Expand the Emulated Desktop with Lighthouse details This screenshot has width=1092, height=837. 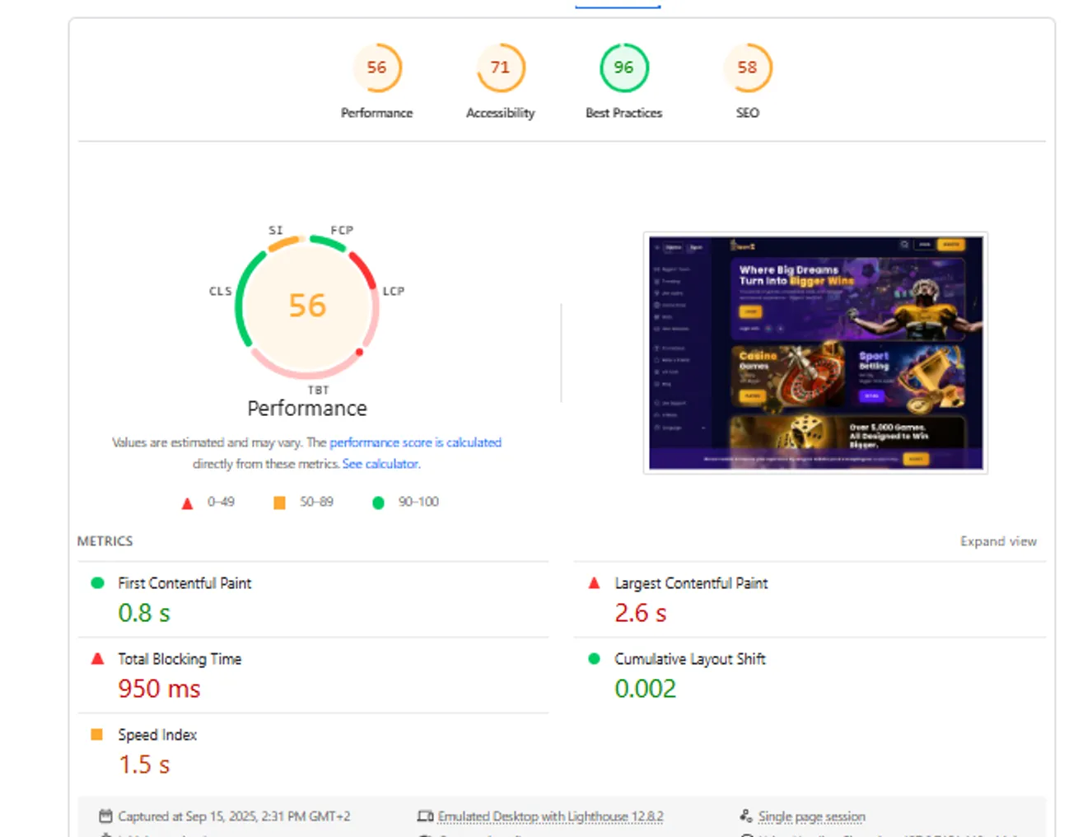pos(550,816)
